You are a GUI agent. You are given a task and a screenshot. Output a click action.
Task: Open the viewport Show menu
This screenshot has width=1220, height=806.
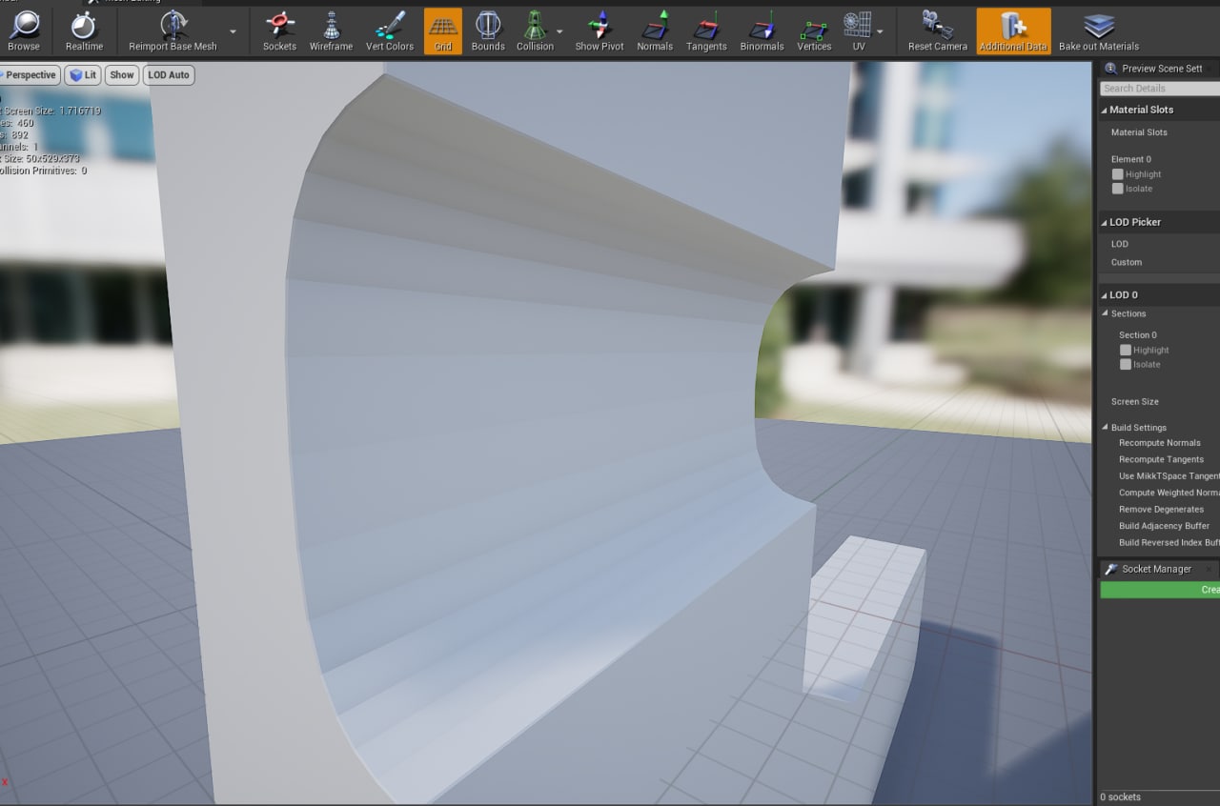[x=122, y=75]
